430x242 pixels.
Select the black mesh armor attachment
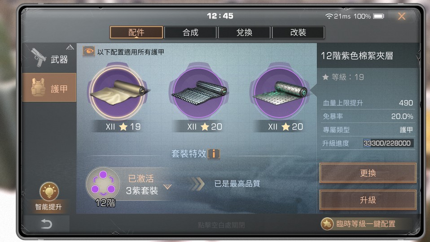pyautogui.click(x=199, y=92)
